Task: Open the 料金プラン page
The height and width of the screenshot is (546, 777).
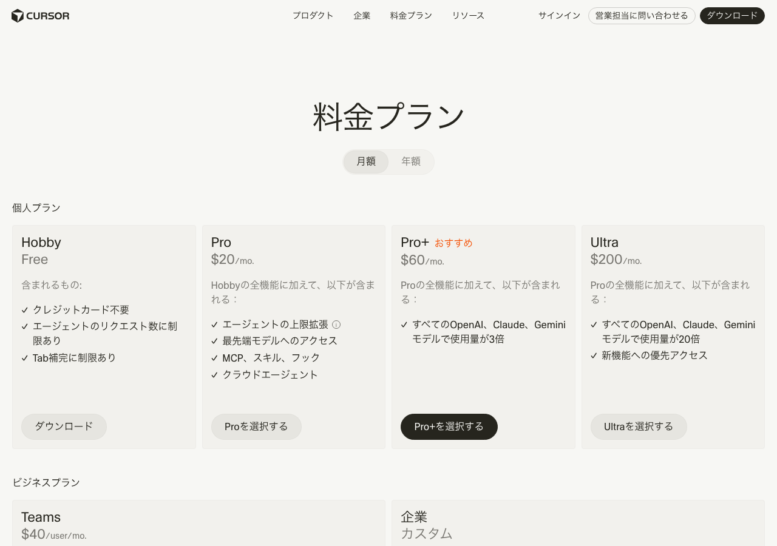Action: pyautogui.click(x=410, y=15)
